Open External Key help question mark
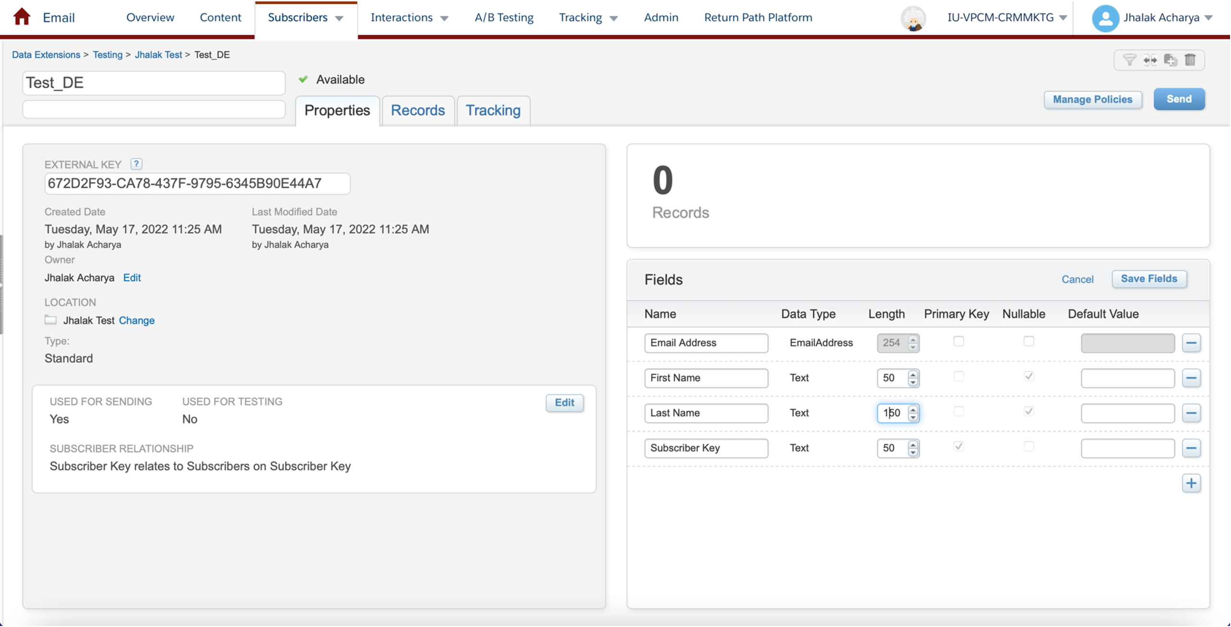The height and width of the screenshot is (627, 1231). pyautogui.click(x=136, y=164)
